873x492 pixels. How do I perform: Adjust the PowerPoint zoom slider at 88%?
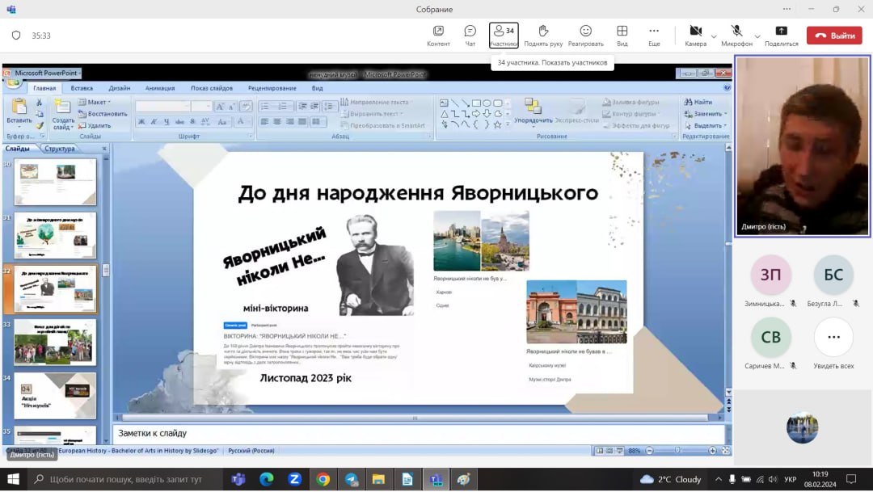pos(677,450)
